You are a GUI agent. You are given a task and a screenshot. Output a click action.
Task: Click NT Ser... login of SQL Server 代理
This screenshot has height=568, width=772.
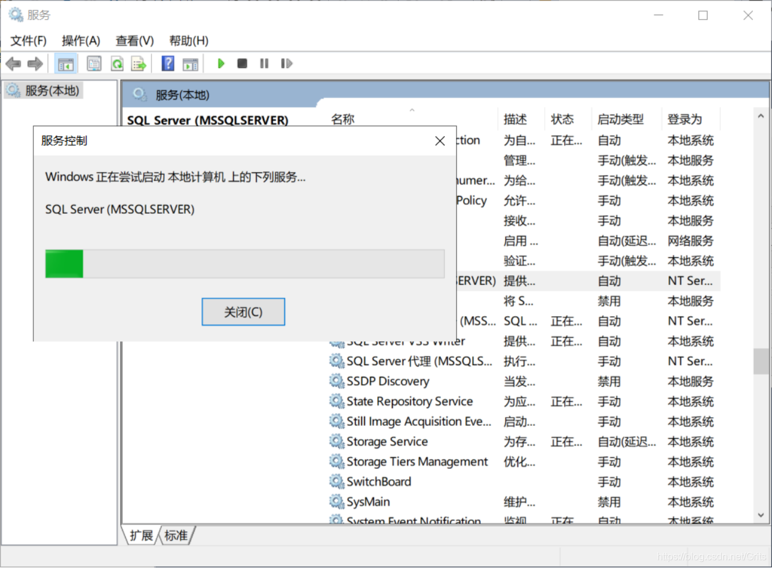click(690, 361)
